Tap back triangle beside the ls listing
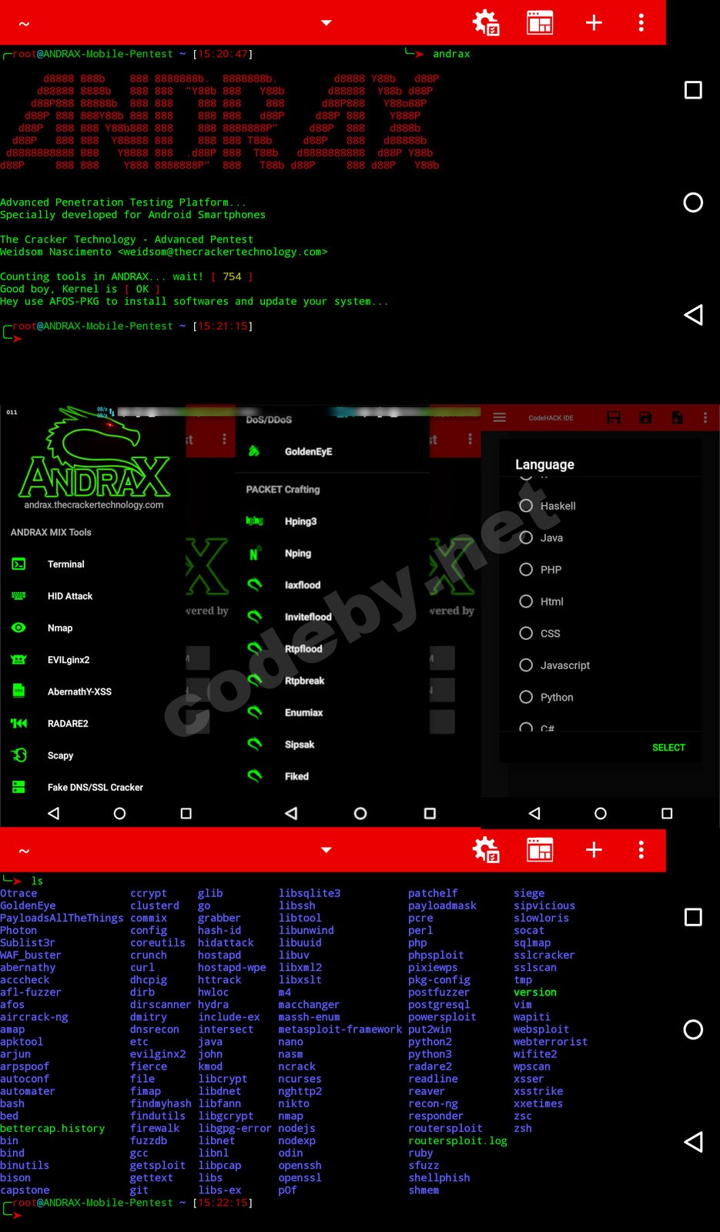The image size is (720, 1232). [693, 1142]
